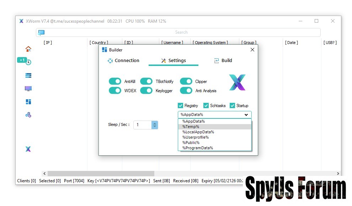
Task: Click the [ Country ] column header
Action: 99,43
